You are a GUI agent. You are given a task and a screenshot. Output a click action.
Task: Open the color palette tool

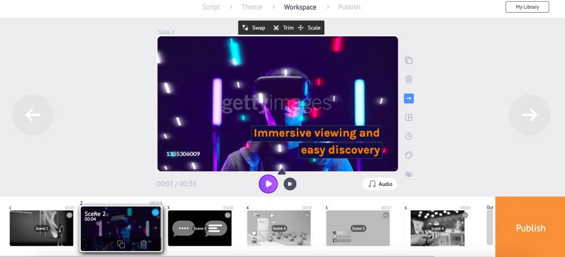tap(409, 155)
